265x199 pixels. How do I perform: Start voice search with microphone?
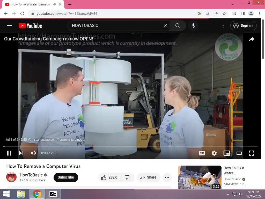click(x=193, y=26)
